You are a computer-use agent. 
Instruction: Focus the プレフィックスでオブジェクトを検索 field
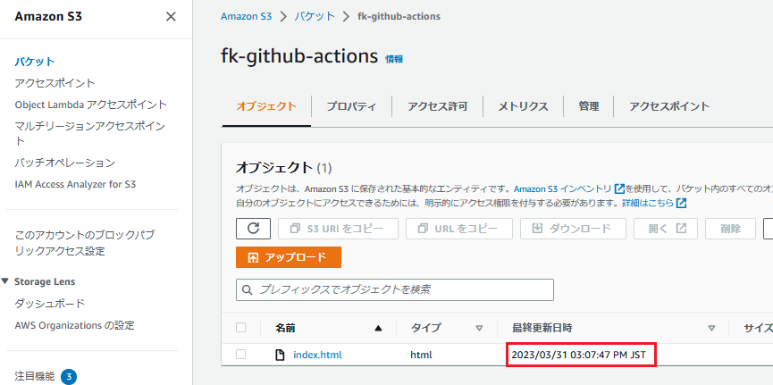click(395, 289)
